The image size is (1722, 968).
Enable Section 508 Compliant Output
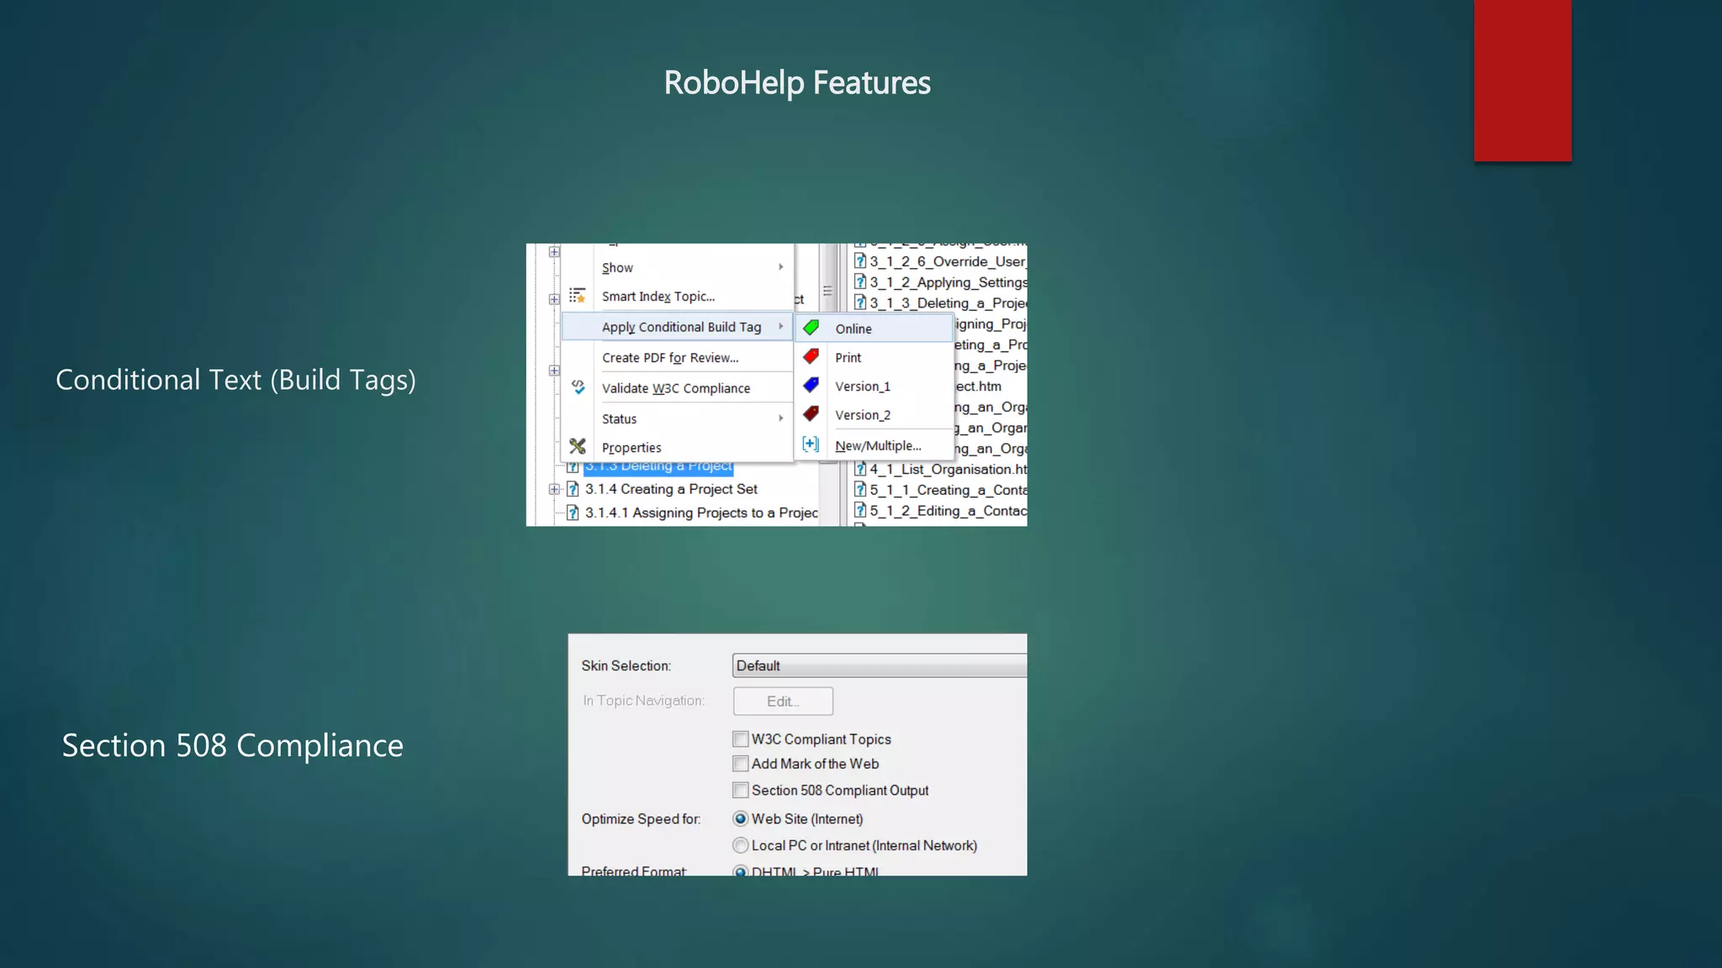point(740,790)
